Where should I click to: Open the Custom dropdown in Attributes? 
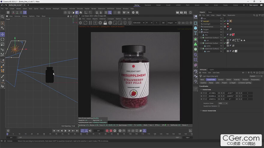(256, 76)
